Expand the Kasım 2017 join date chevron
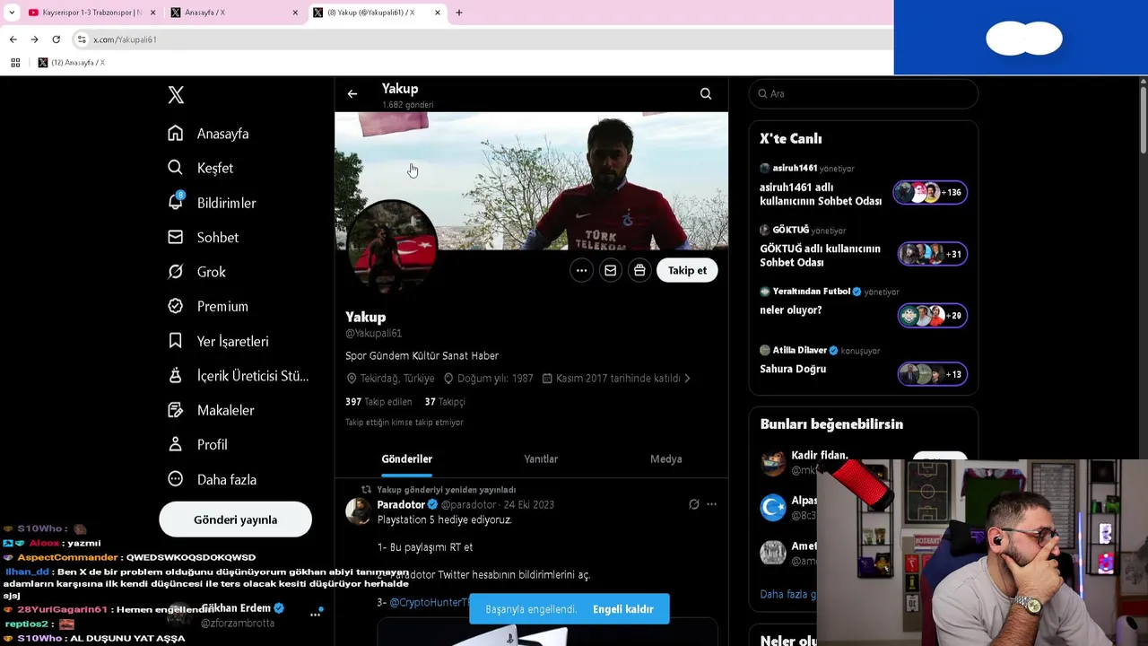This screenshot has width=1148, height=646. click(687, 379)
